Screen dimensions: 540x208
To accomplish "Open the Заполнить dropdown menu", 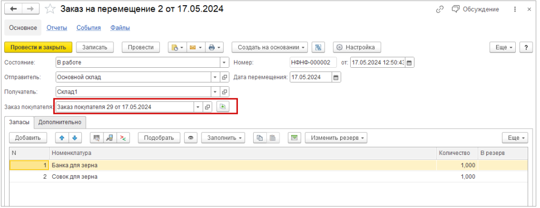I will [x=223, y=138].
